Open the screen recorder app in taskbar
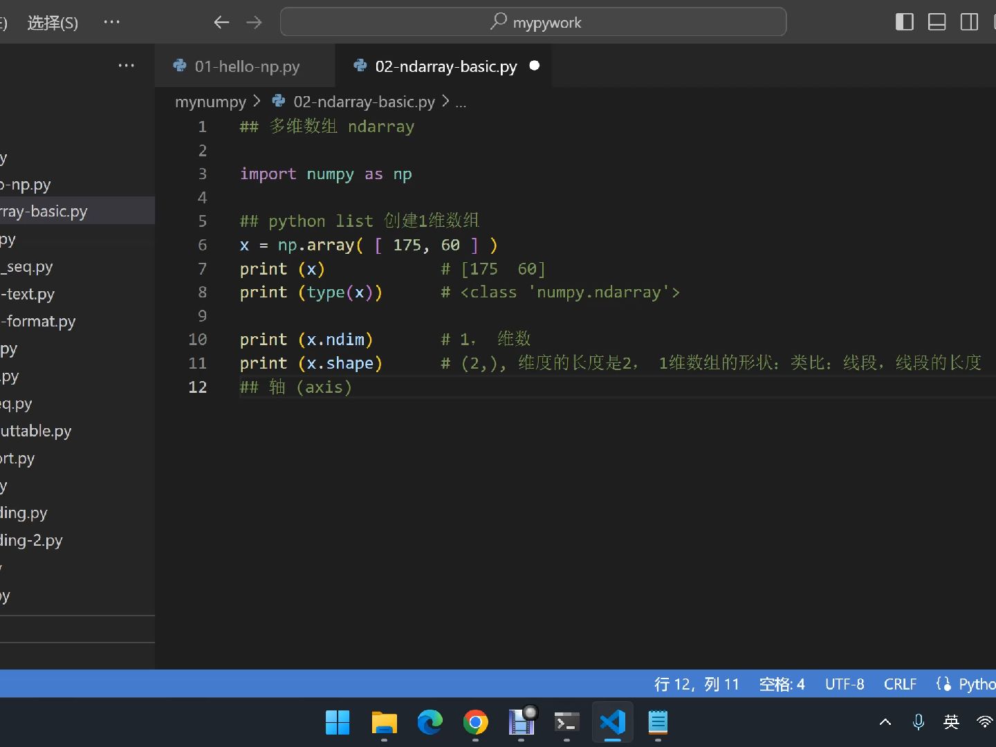 coord(522,723)
